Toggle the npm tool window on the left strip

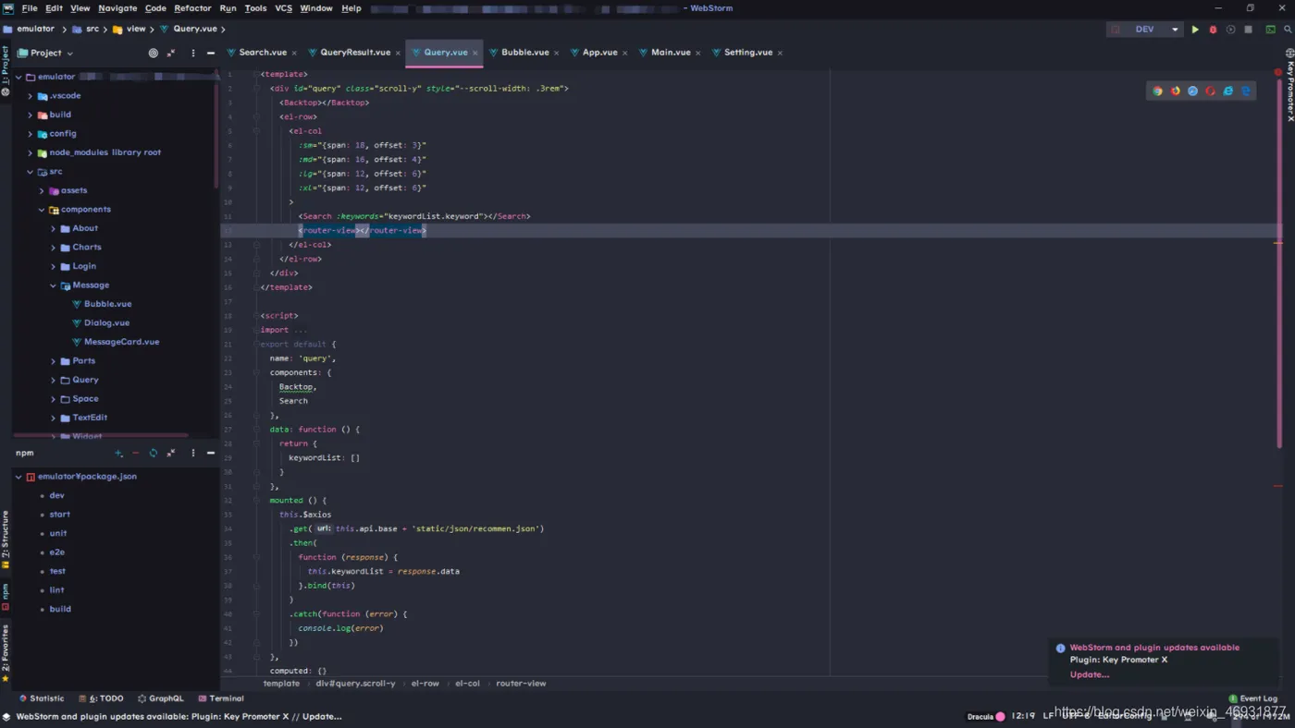(6, 597)
